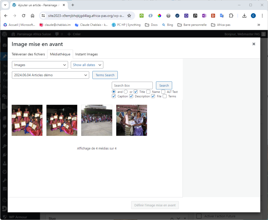Click the browser home icon
This screenshot has width=268, height=220.
coord(32,16)
